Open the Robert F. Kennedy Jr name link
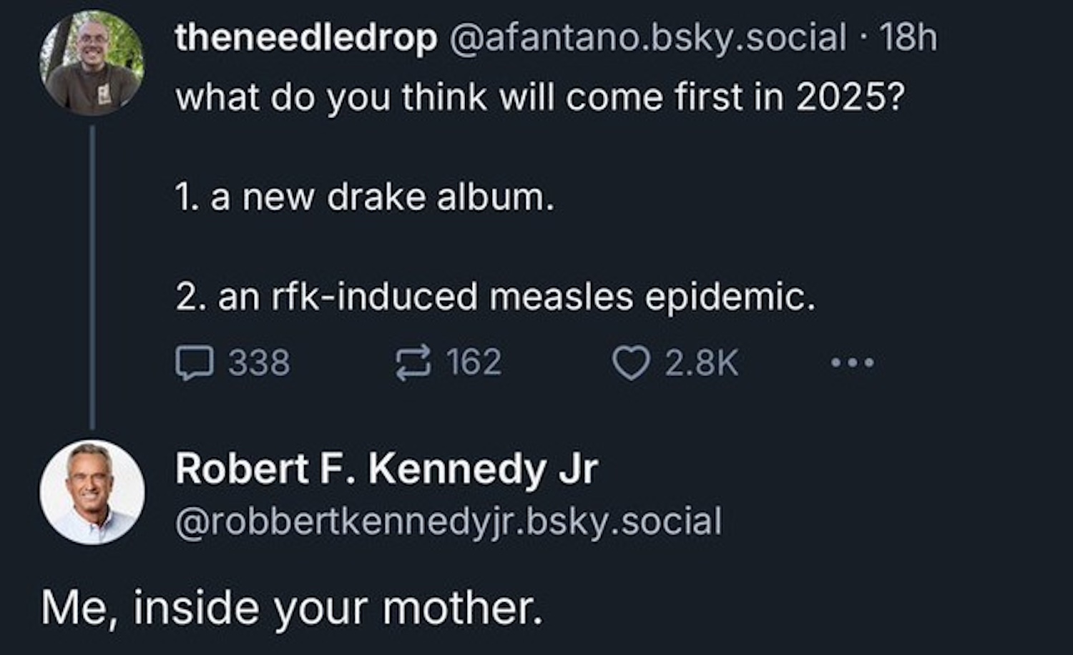 pos(386,469)
